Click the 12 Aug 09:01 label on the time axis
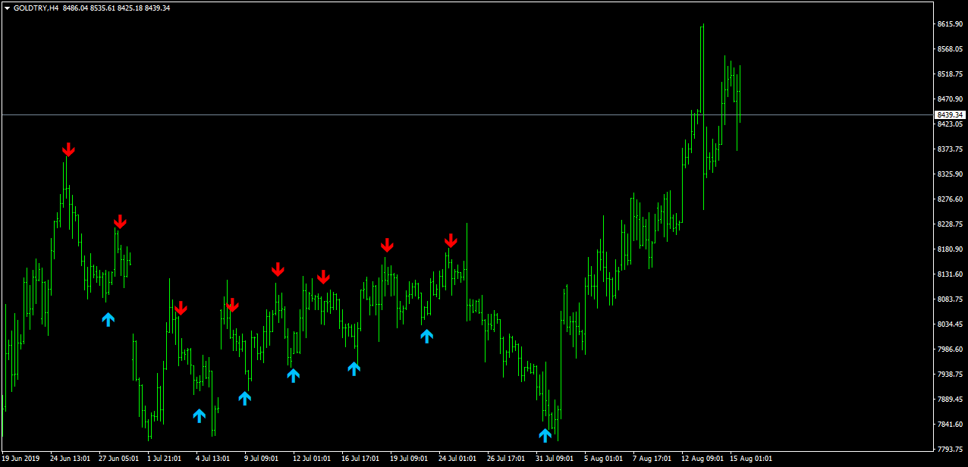Viewport: 968px width, 467px height. (x=702, y=458)
